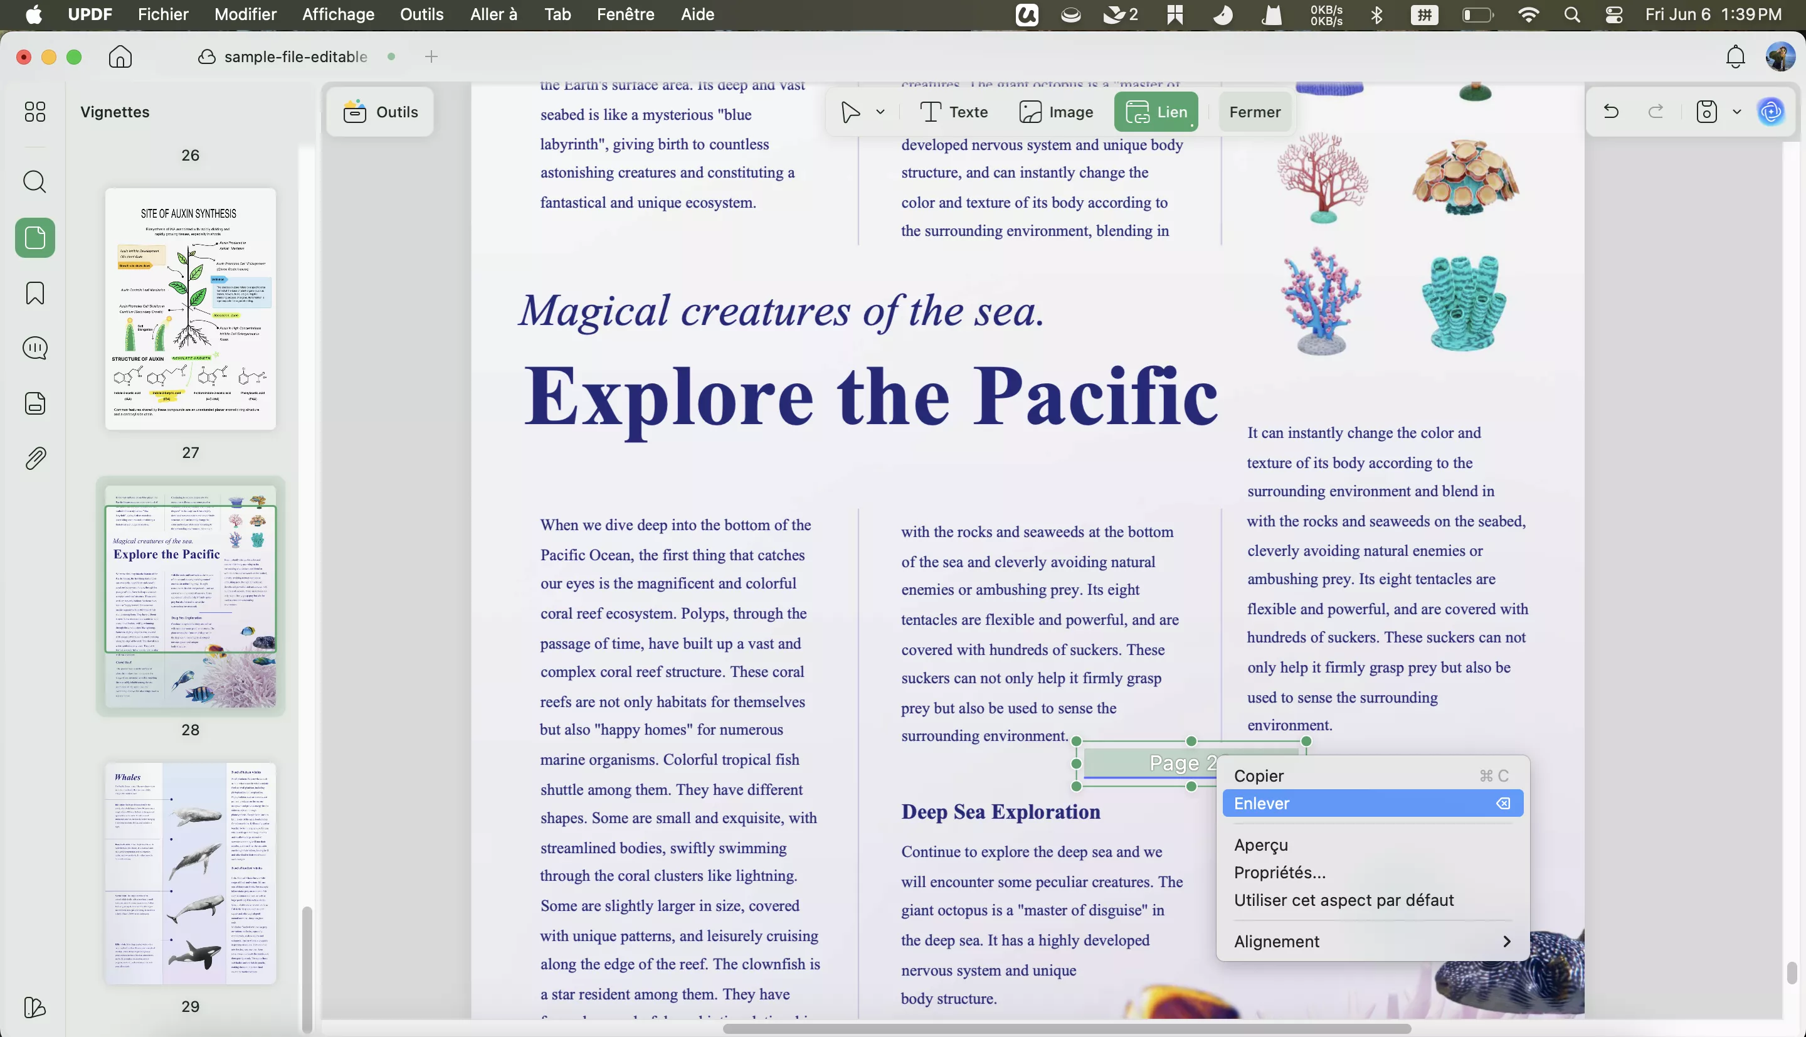Open the Bluetooth menu bar icon

1376,15
